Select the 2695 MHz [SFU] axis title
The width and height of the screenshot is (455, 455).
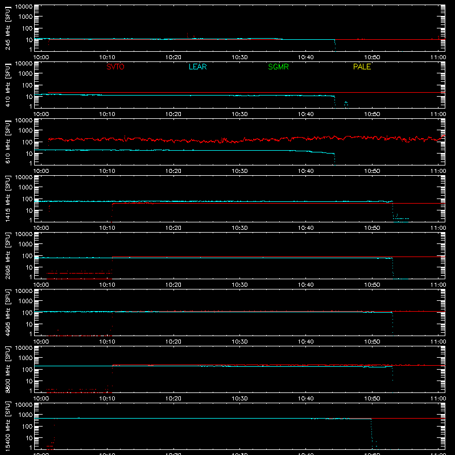[7, 256]
